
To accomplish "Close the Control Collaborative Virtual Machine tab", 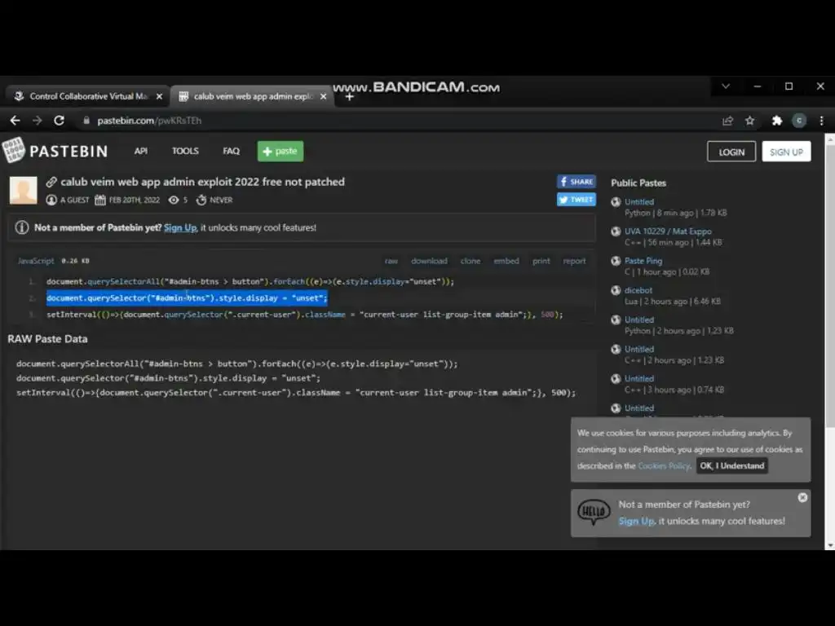I will [159, 96].
